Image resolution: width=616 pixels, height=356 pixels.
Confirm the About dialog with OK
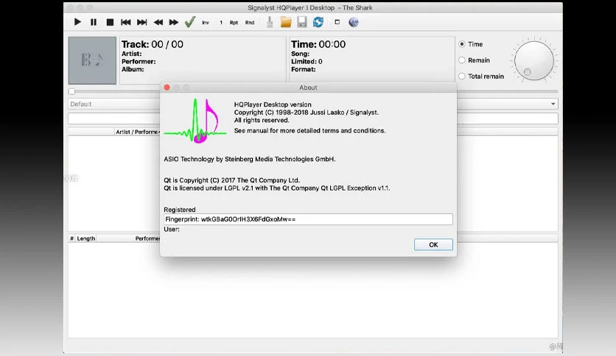(433, 245)
